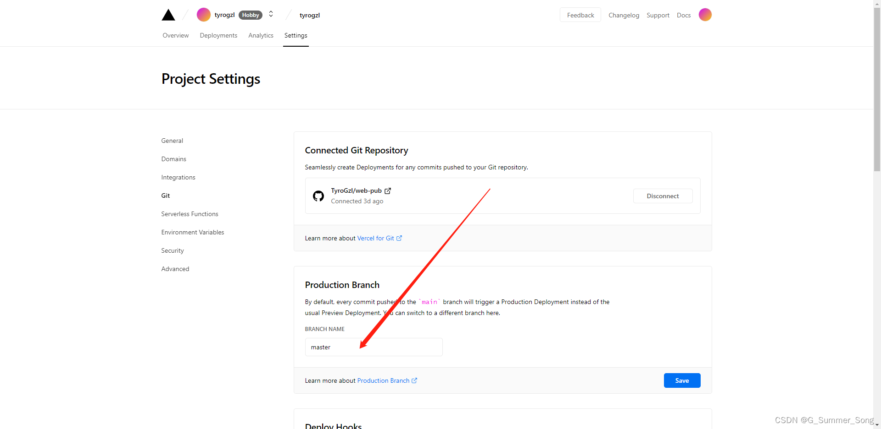The image size is (881, 429).
Task: Open the Docs link
Action: (684, 15)
